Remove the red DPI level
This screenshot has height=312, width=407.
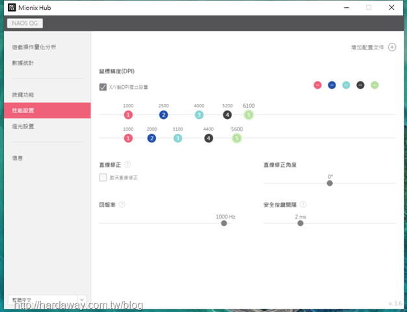pos(317,85)
